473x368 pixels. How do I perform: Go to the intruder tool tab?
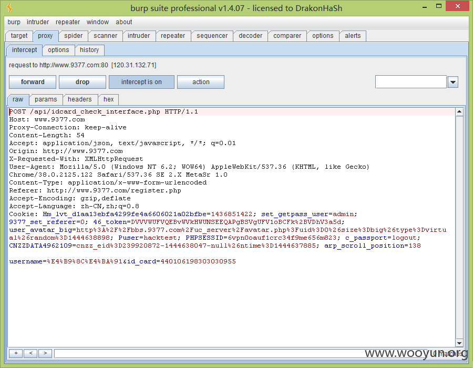tap(138, 36)
